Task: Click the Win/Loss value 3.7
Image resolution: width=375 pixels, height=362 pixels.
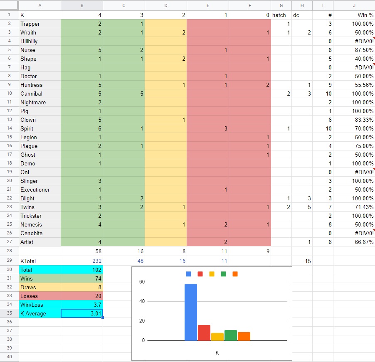Action: point(82,305)
